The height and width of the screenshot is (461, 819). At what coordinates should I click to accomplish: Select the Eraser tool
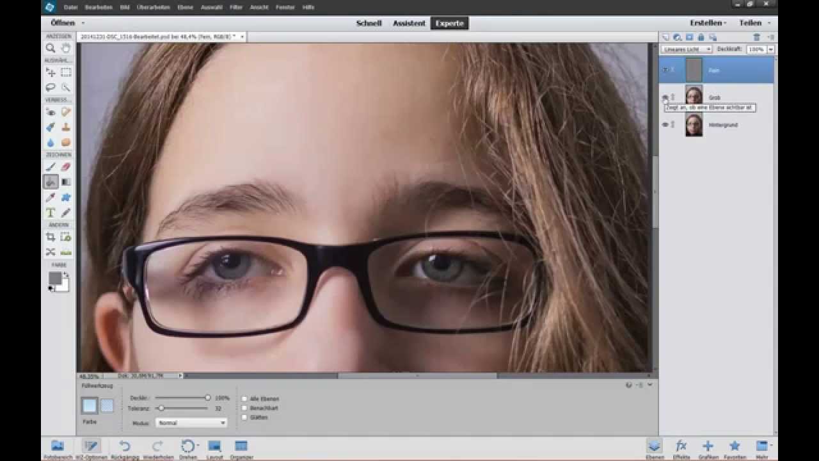(x=65, y=166)
